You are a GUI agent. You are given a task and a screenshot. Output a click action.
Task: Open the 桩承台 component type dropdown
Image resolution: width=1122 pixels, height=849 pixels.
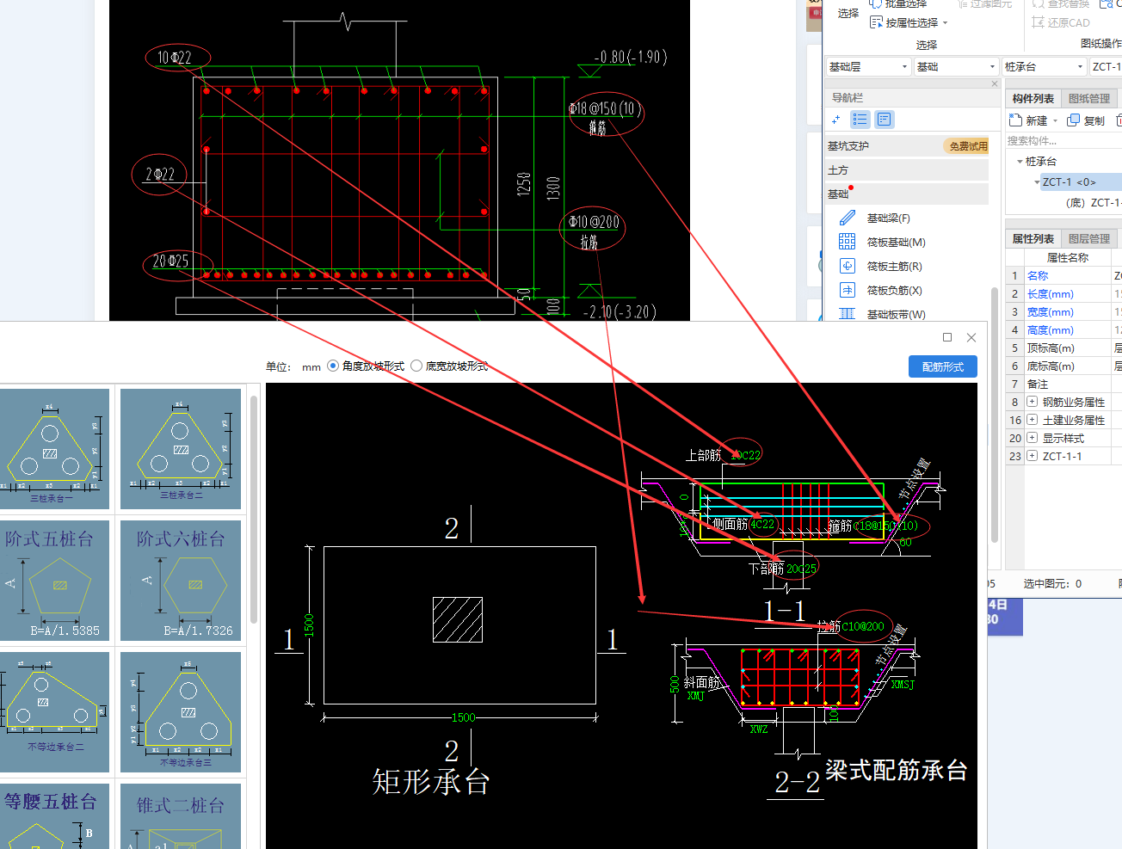coord(1044,66)
